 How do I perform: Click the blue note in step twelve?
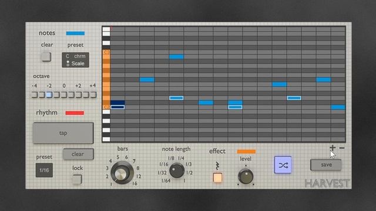(x=279, y=84)
